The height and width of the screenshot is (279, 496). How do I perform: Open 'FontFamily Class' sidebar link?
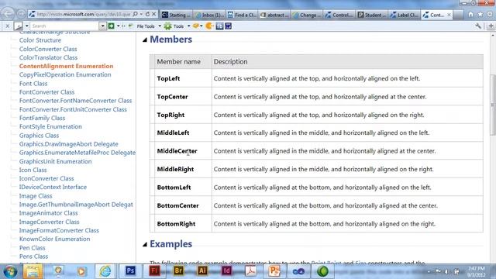42,118
